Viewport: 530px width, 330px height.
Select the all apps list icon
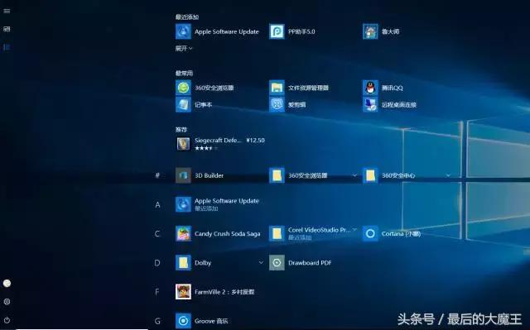click(x=7, y=47)
